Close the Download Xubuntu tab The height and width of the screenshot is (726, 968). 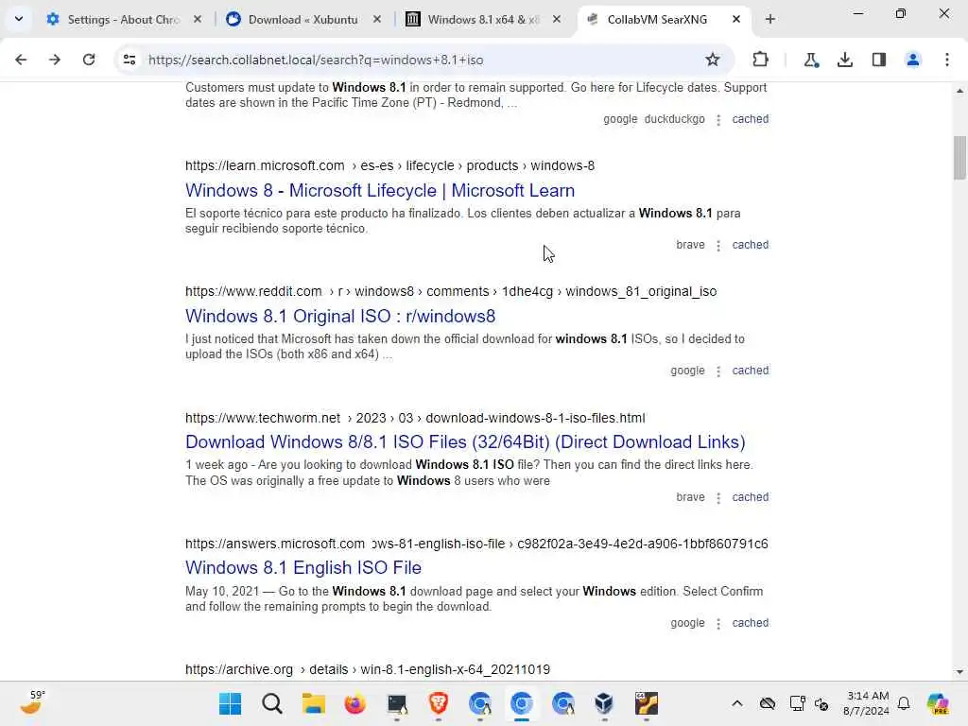click(x=376, y=20)
